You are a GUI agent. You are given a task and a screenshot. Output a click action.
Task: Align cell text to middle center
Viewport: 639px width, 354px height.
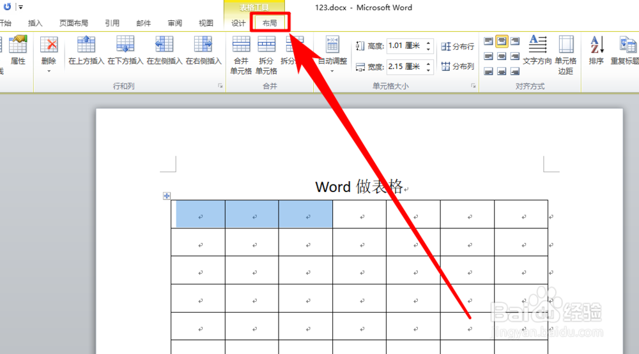tap(502, 56)
